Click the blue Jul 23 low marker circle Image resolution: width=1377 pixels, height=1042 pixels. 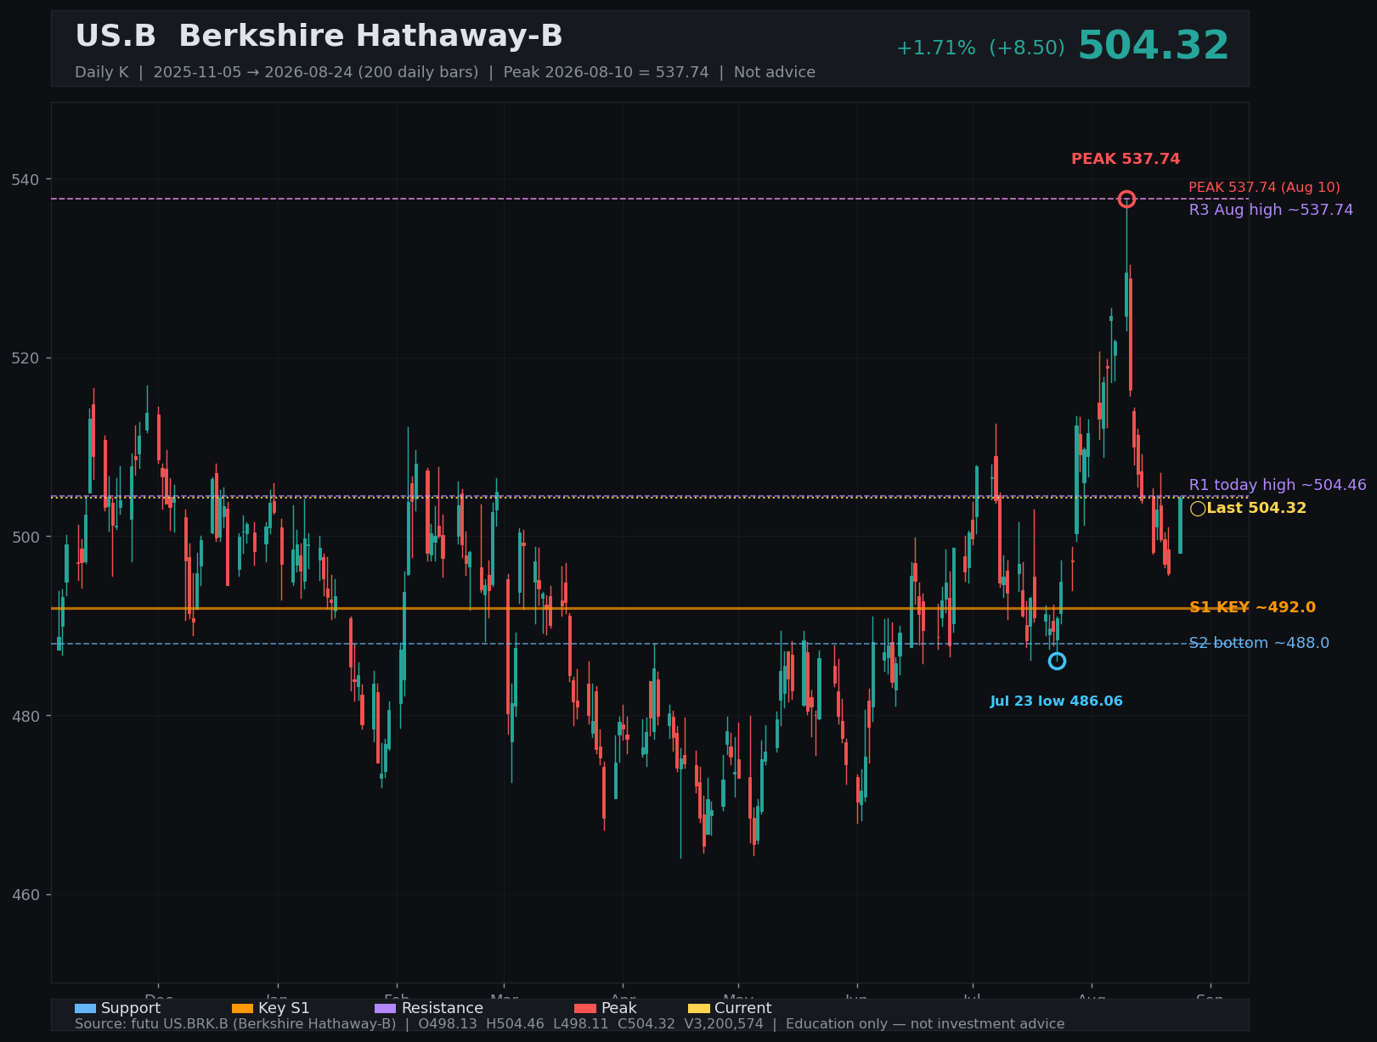pyautogui.click(x=1057, y=661)
